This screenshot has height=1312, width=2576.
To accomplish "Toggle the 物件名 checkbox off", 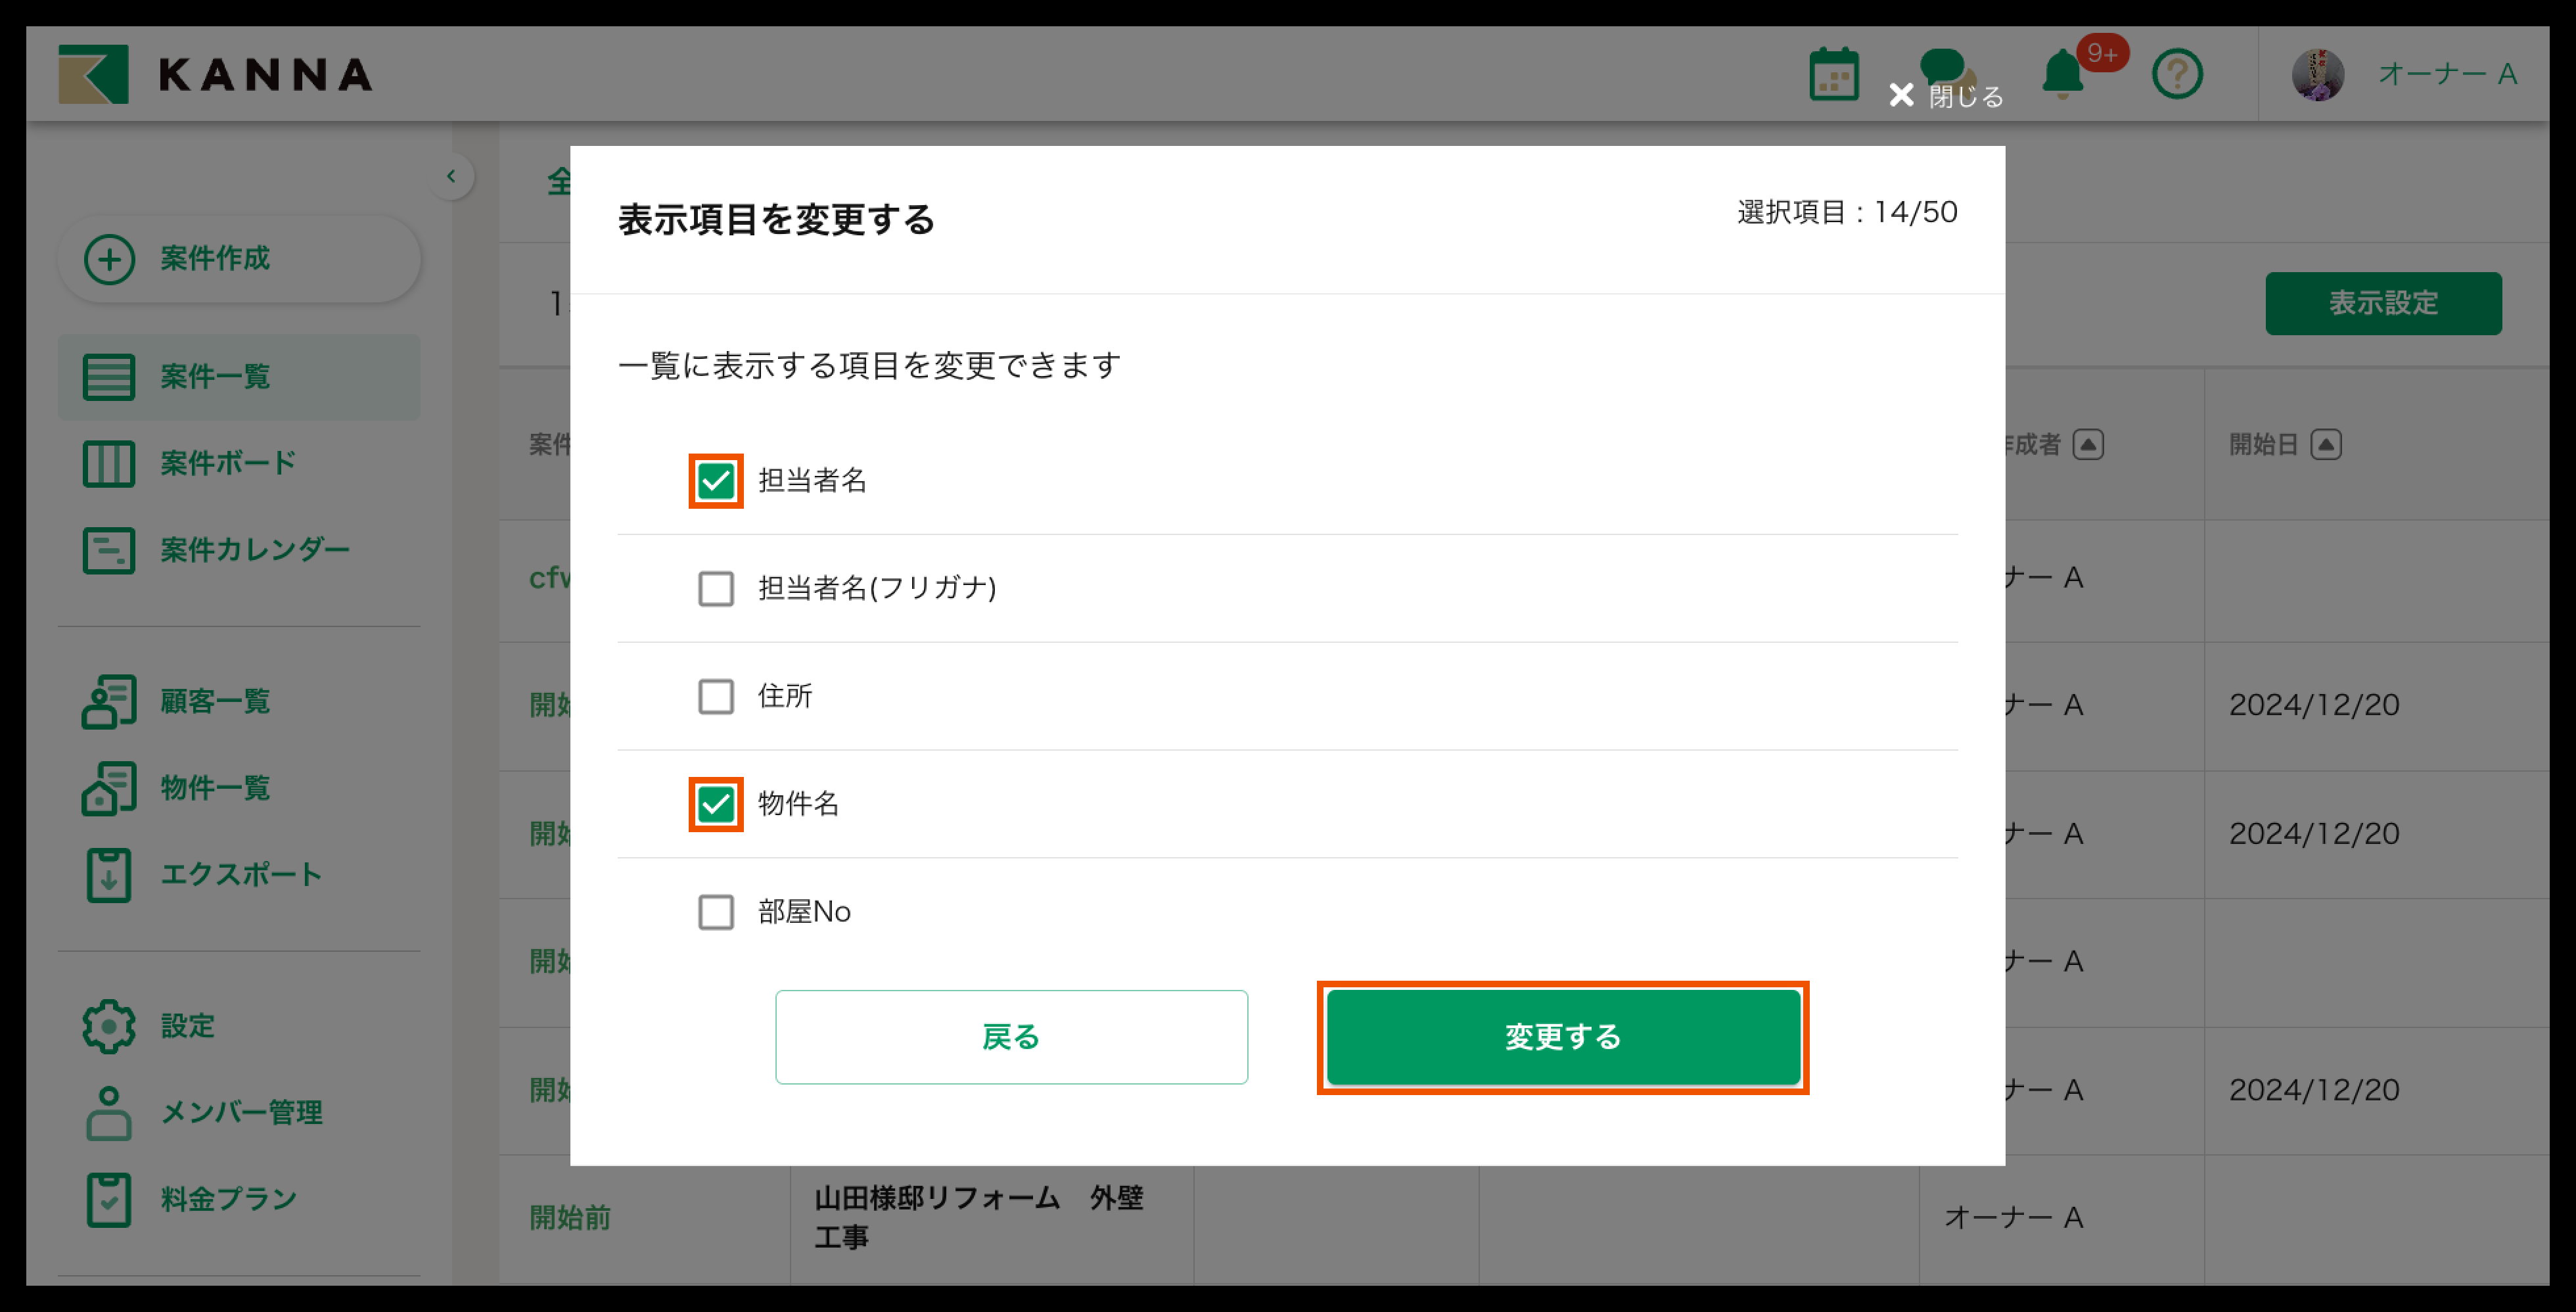I will pyautogui.click(x=715, y=804).
